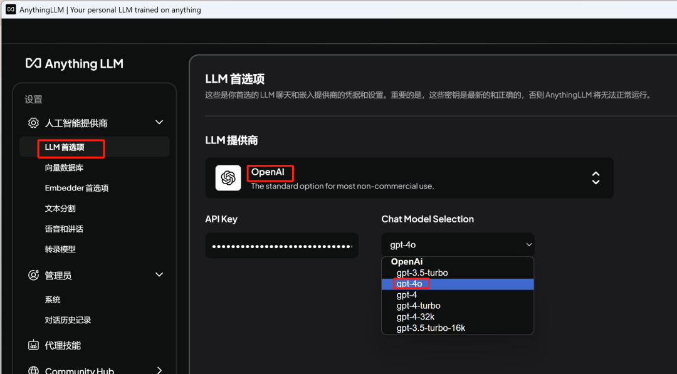Click the 设置 sidebar heading
This screenshot has height=374, width=677.
[33, 99]
